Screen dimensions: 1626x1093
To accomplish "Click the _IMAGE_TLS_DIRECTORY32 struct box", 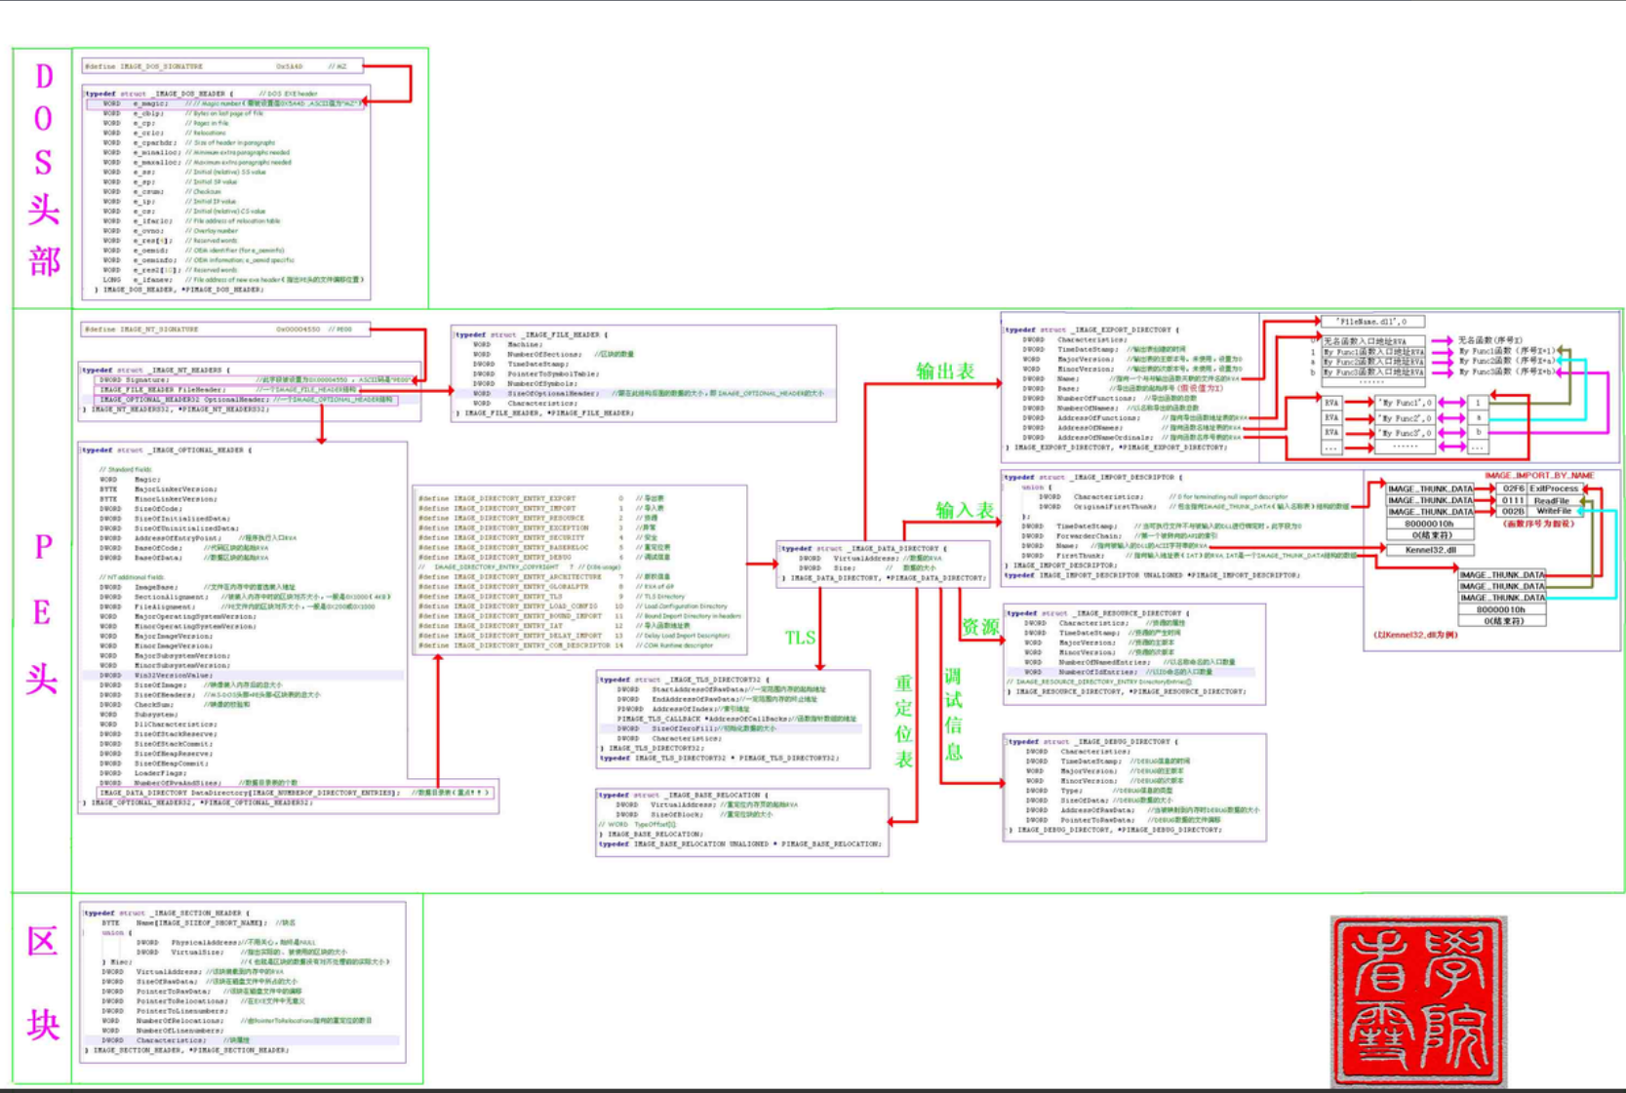I will (732, 719).
